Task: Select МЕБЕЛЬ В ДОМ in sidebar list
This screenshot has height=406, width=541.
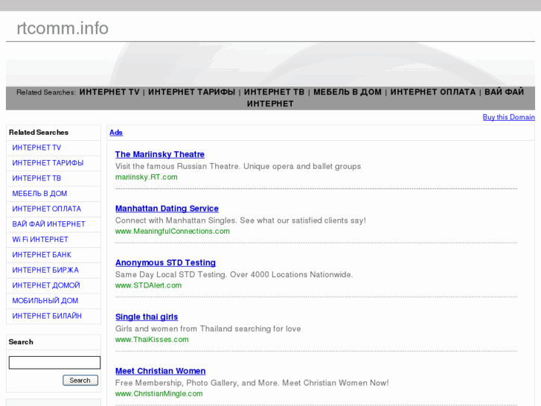Action: click(39, 194)
